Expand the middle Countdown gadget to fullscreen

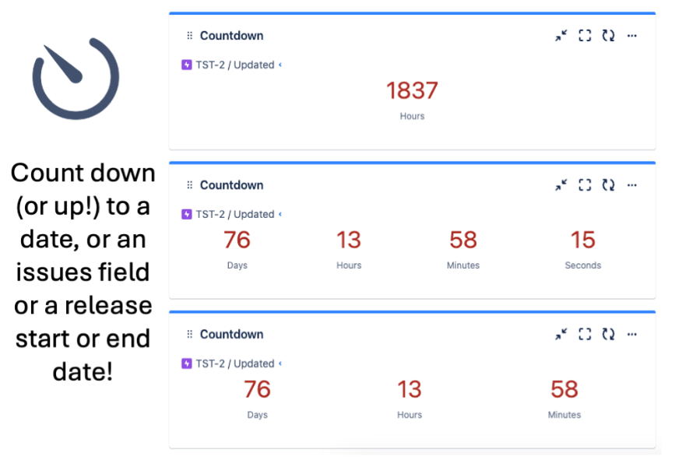(585, 185)
